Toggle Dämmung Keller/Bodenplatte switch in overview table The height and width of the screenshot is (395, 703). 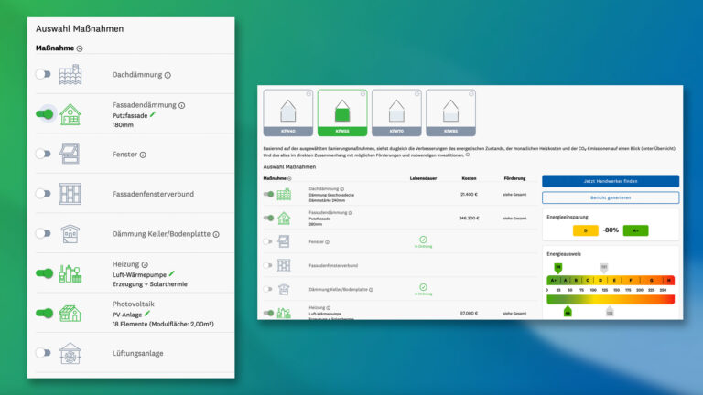click(x=268, y=289)
